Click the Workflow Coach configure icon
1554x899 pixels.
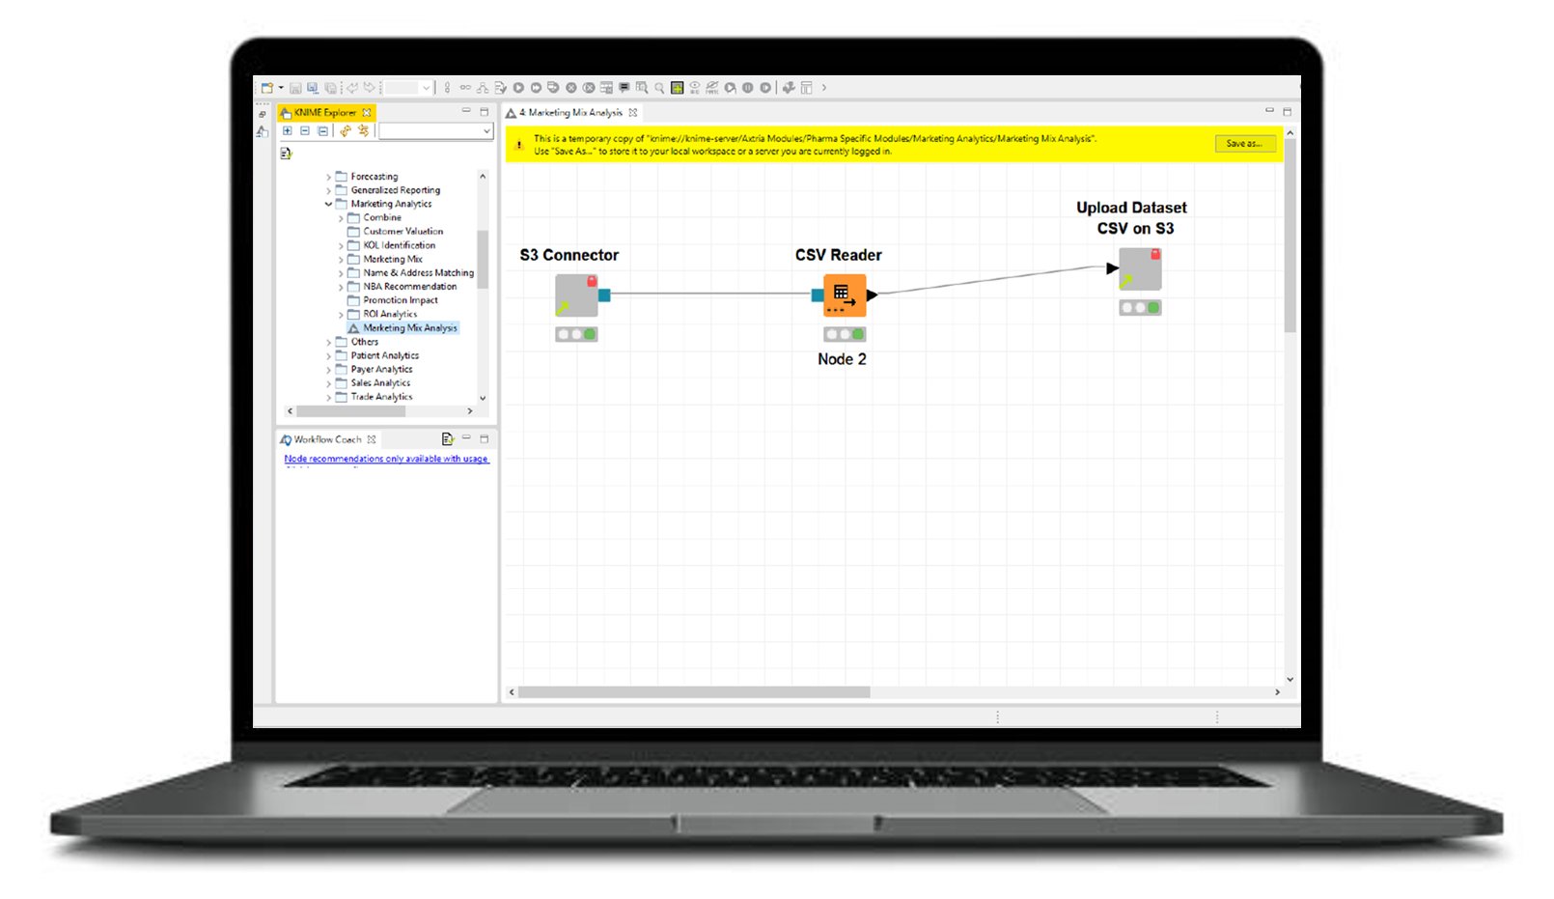pos(447,439)
